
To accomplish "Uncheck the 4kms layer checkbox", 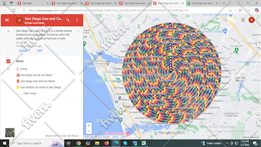I will pos(8,61).
